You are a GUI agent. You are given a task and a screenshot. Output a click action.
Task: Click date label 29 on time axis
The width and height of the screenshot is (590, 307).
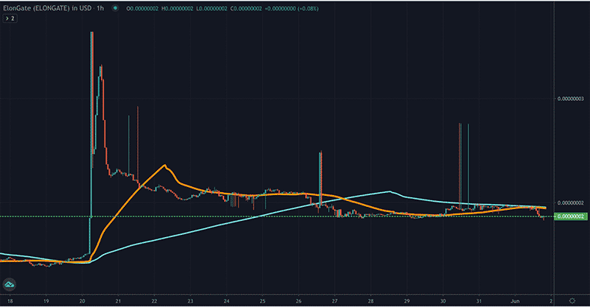tap(407, 301)
